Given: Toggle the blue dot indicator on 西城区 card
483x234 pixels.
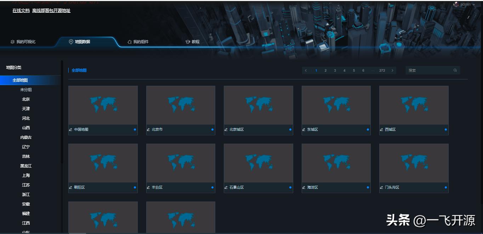Looking at the screenshot, I should (445, 130).
